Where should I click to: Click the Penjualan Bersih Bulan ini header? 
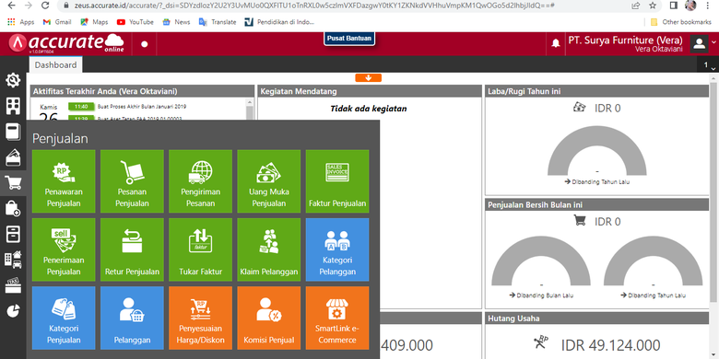pos(597,204)
